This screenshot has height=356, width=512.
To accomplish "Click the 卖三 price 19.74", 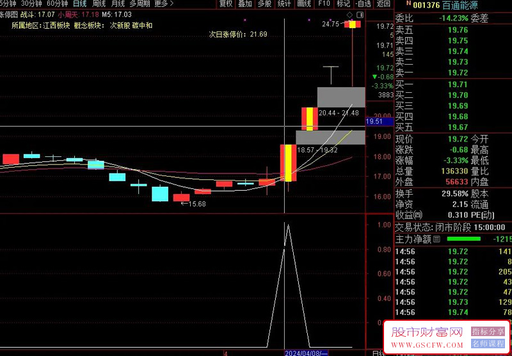I will click(x=458, y=51).
